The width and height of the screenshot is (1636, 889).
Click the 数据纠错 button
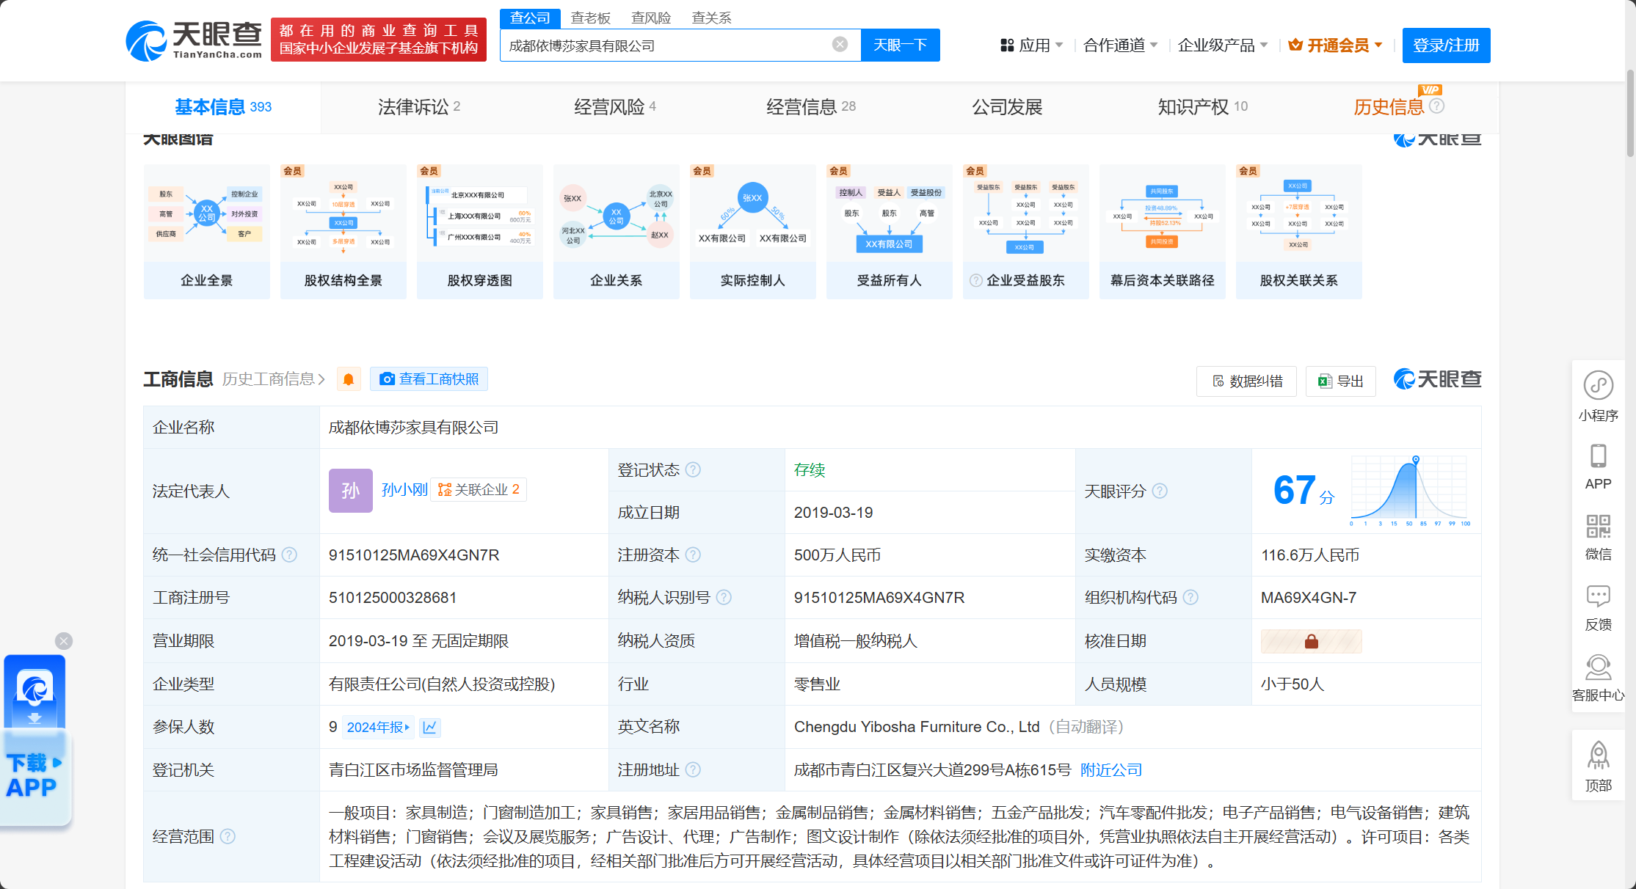coord(1246,381)
